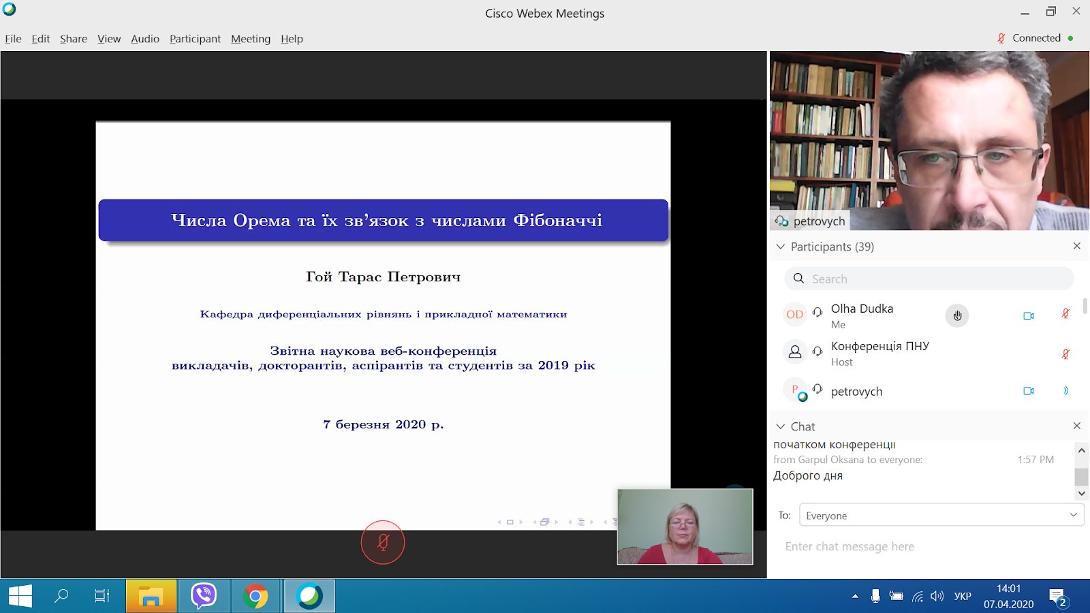The width and height of the screenshot is (1090, 613).
Task: Click petrovych's speaking audio indicator
Action: click(x=1066, y=391)
